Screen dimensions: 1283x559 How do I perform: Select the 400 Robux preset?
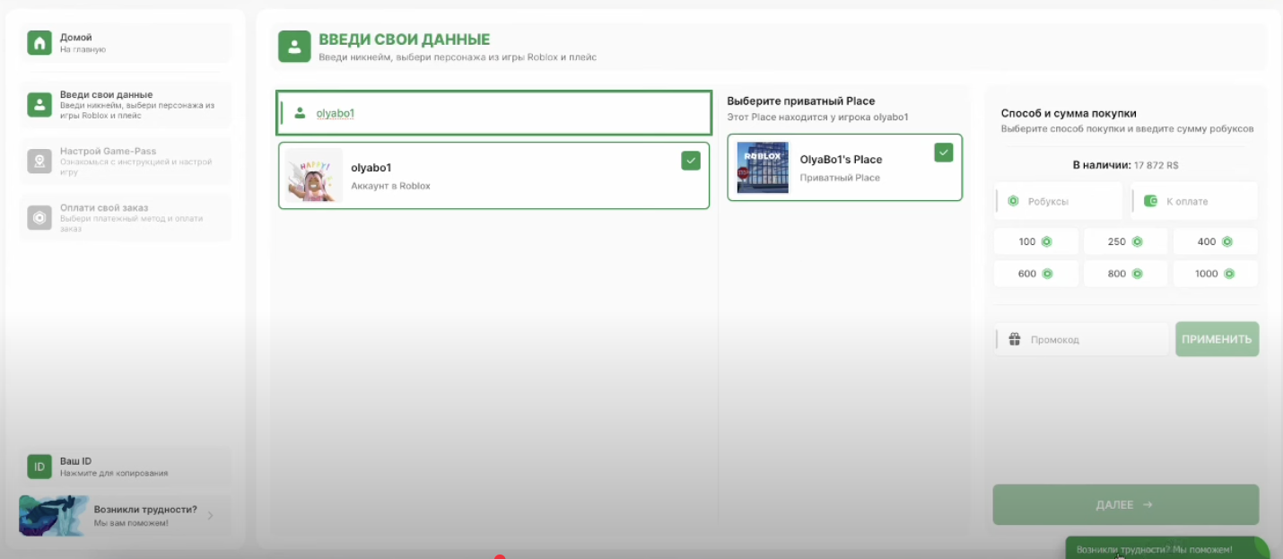[1216, 241]
